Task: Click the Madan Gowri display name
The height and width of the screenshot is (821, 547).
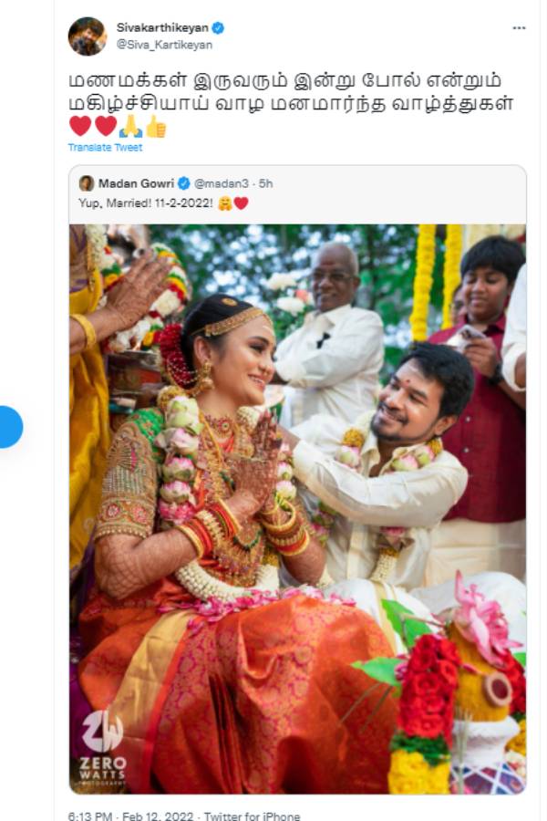Action: click(x=137, y=182)
